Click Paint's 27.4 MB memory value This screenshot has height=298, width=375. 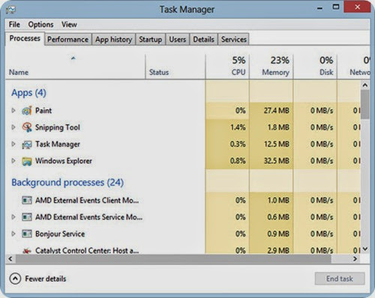click(277, 111)
